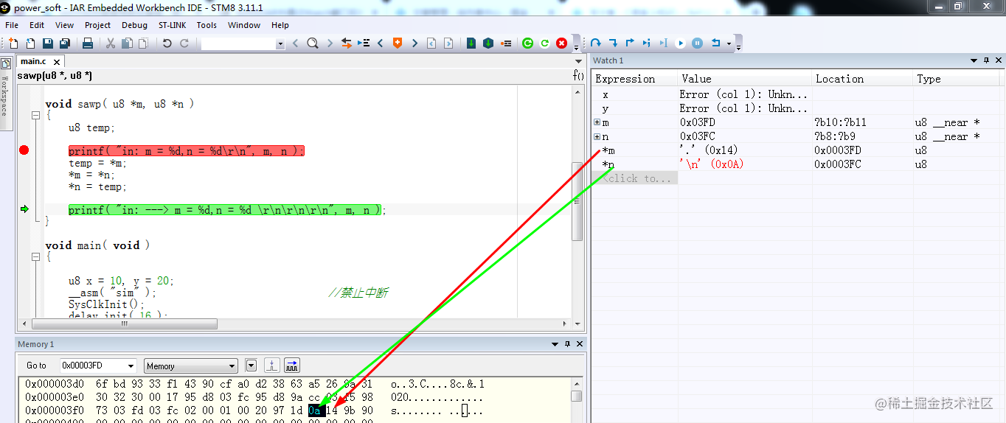Viewport: 1006px width, 423px height.
Task: Click Debug without Downloading green icon
Action: (544, 43)
